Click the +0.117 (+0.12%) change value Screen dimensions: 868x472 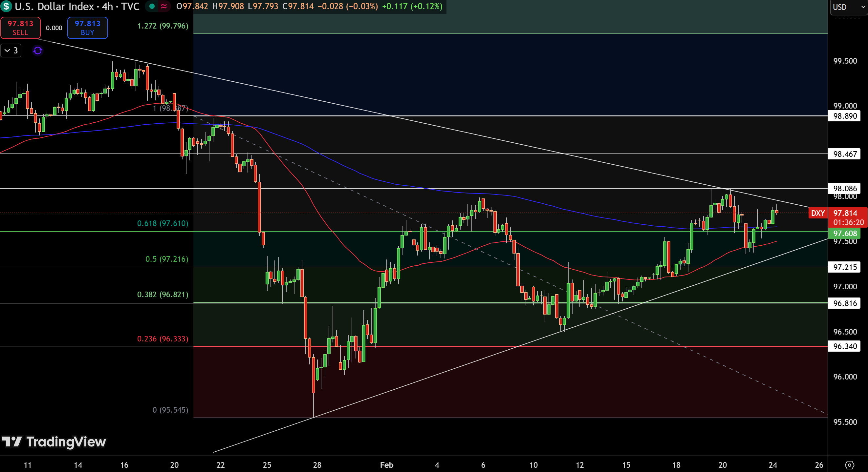(x=412, y=7)
